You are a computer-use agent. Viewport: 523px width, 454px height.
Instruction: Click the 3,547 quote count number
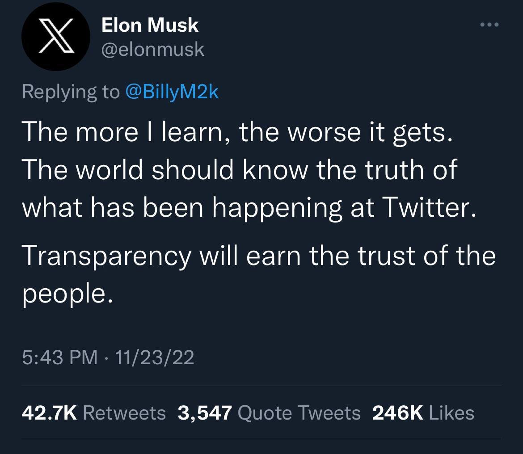[205, 412]
